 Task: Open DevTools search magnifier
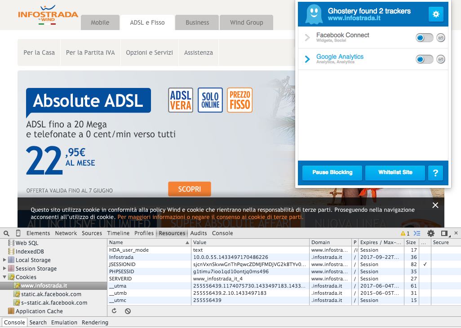[x=6, y=233]
